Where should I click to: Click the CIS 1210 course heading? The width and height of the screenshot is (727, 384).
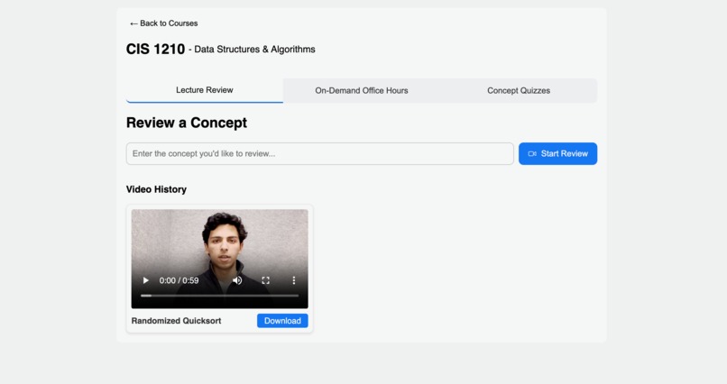point(155,49)
